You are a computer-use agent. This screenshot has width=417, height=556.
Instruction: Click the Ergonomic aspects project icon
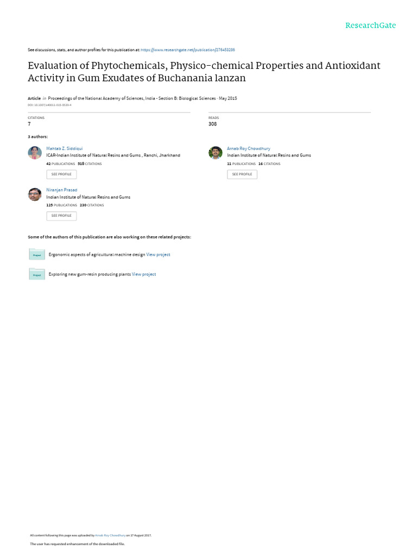[x=37, y=254]
